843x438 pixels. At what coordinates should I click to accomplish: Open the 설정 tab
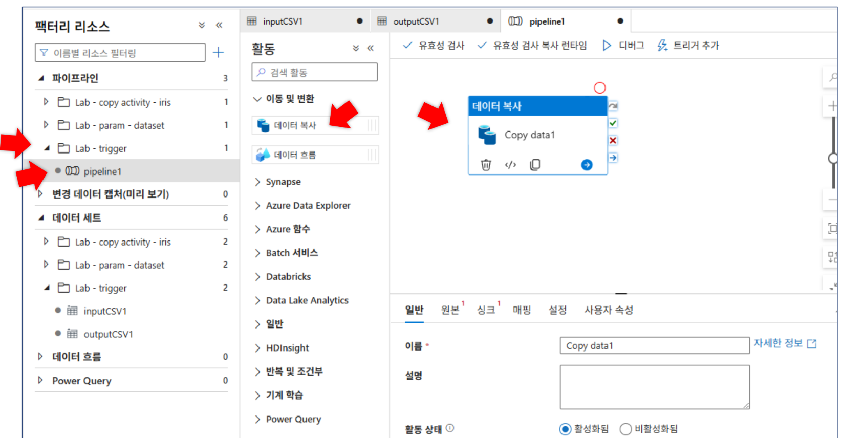pos(557,310)
